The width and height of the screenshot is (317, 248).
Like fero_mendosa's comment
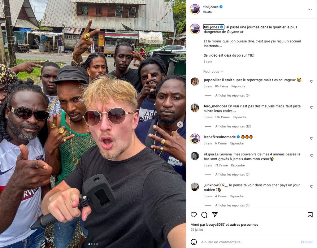(311, 107)
